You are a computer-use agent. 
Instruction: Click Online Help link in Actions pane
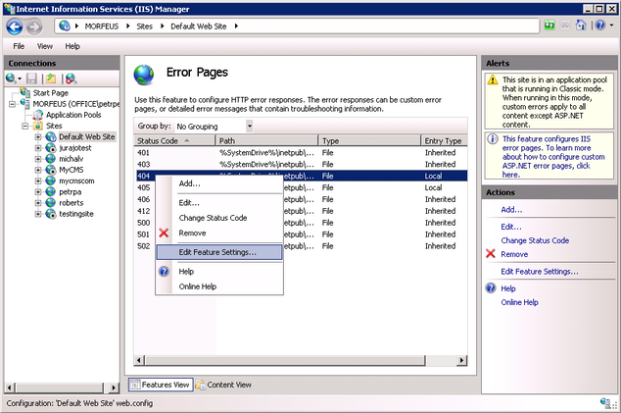click(x=519, y=302)
